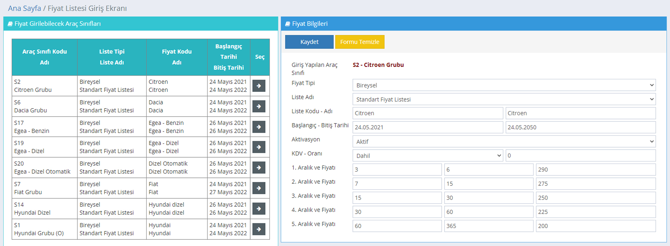Click the KDV rate field showing 0
Screen dimensions: 670x246
point(581,156)
